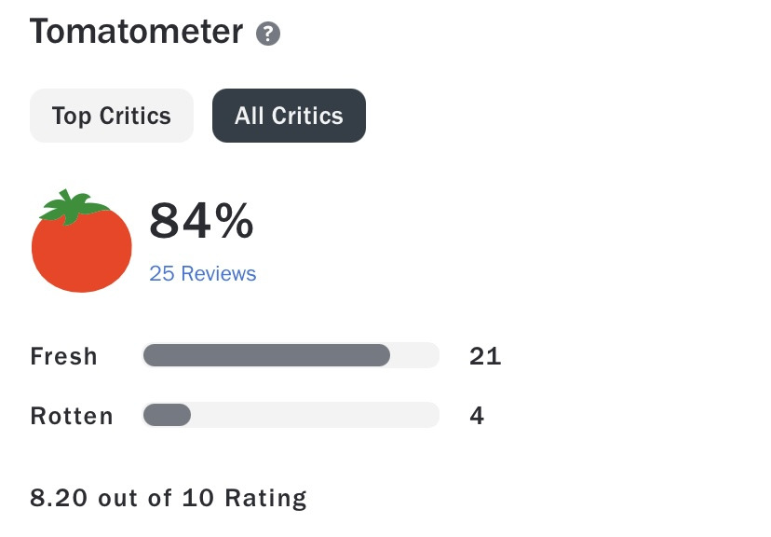
Task: Click the Fresh count of 21
Action: tap(485, 356)
